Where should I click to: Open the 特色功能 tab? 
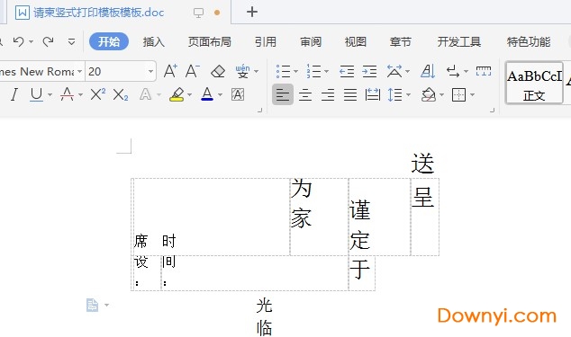[x=529, y=42]
